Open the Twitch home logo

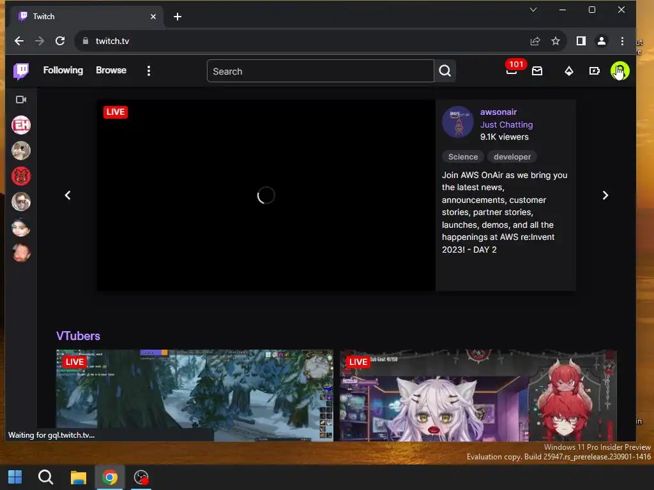[21, 71]
